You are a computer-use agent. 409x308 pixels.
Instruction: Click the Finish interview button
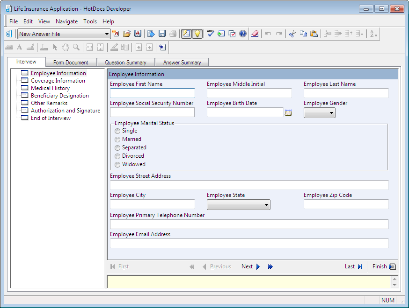384,266
